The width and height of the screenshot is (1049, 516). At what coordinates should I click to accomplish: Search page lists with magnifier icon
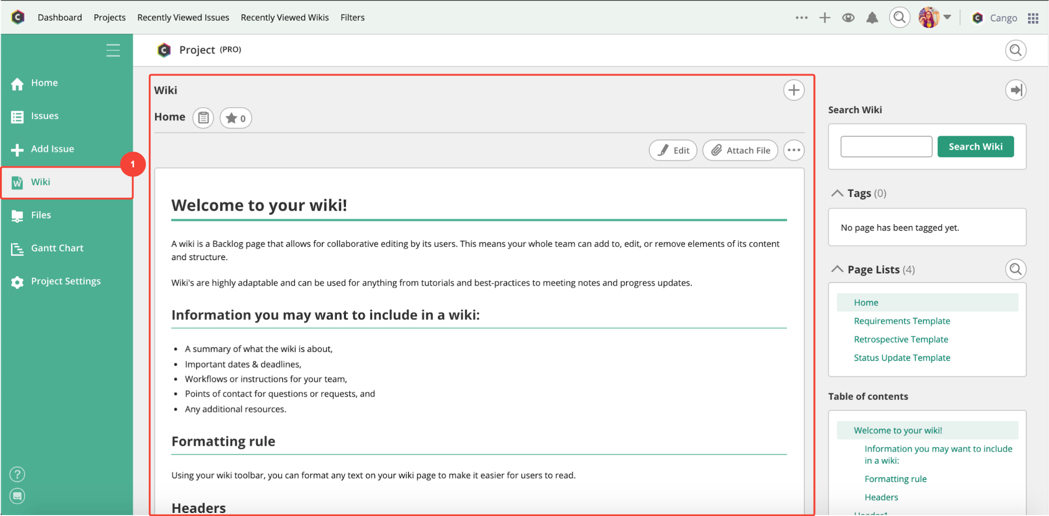(x=1015, y=269)
